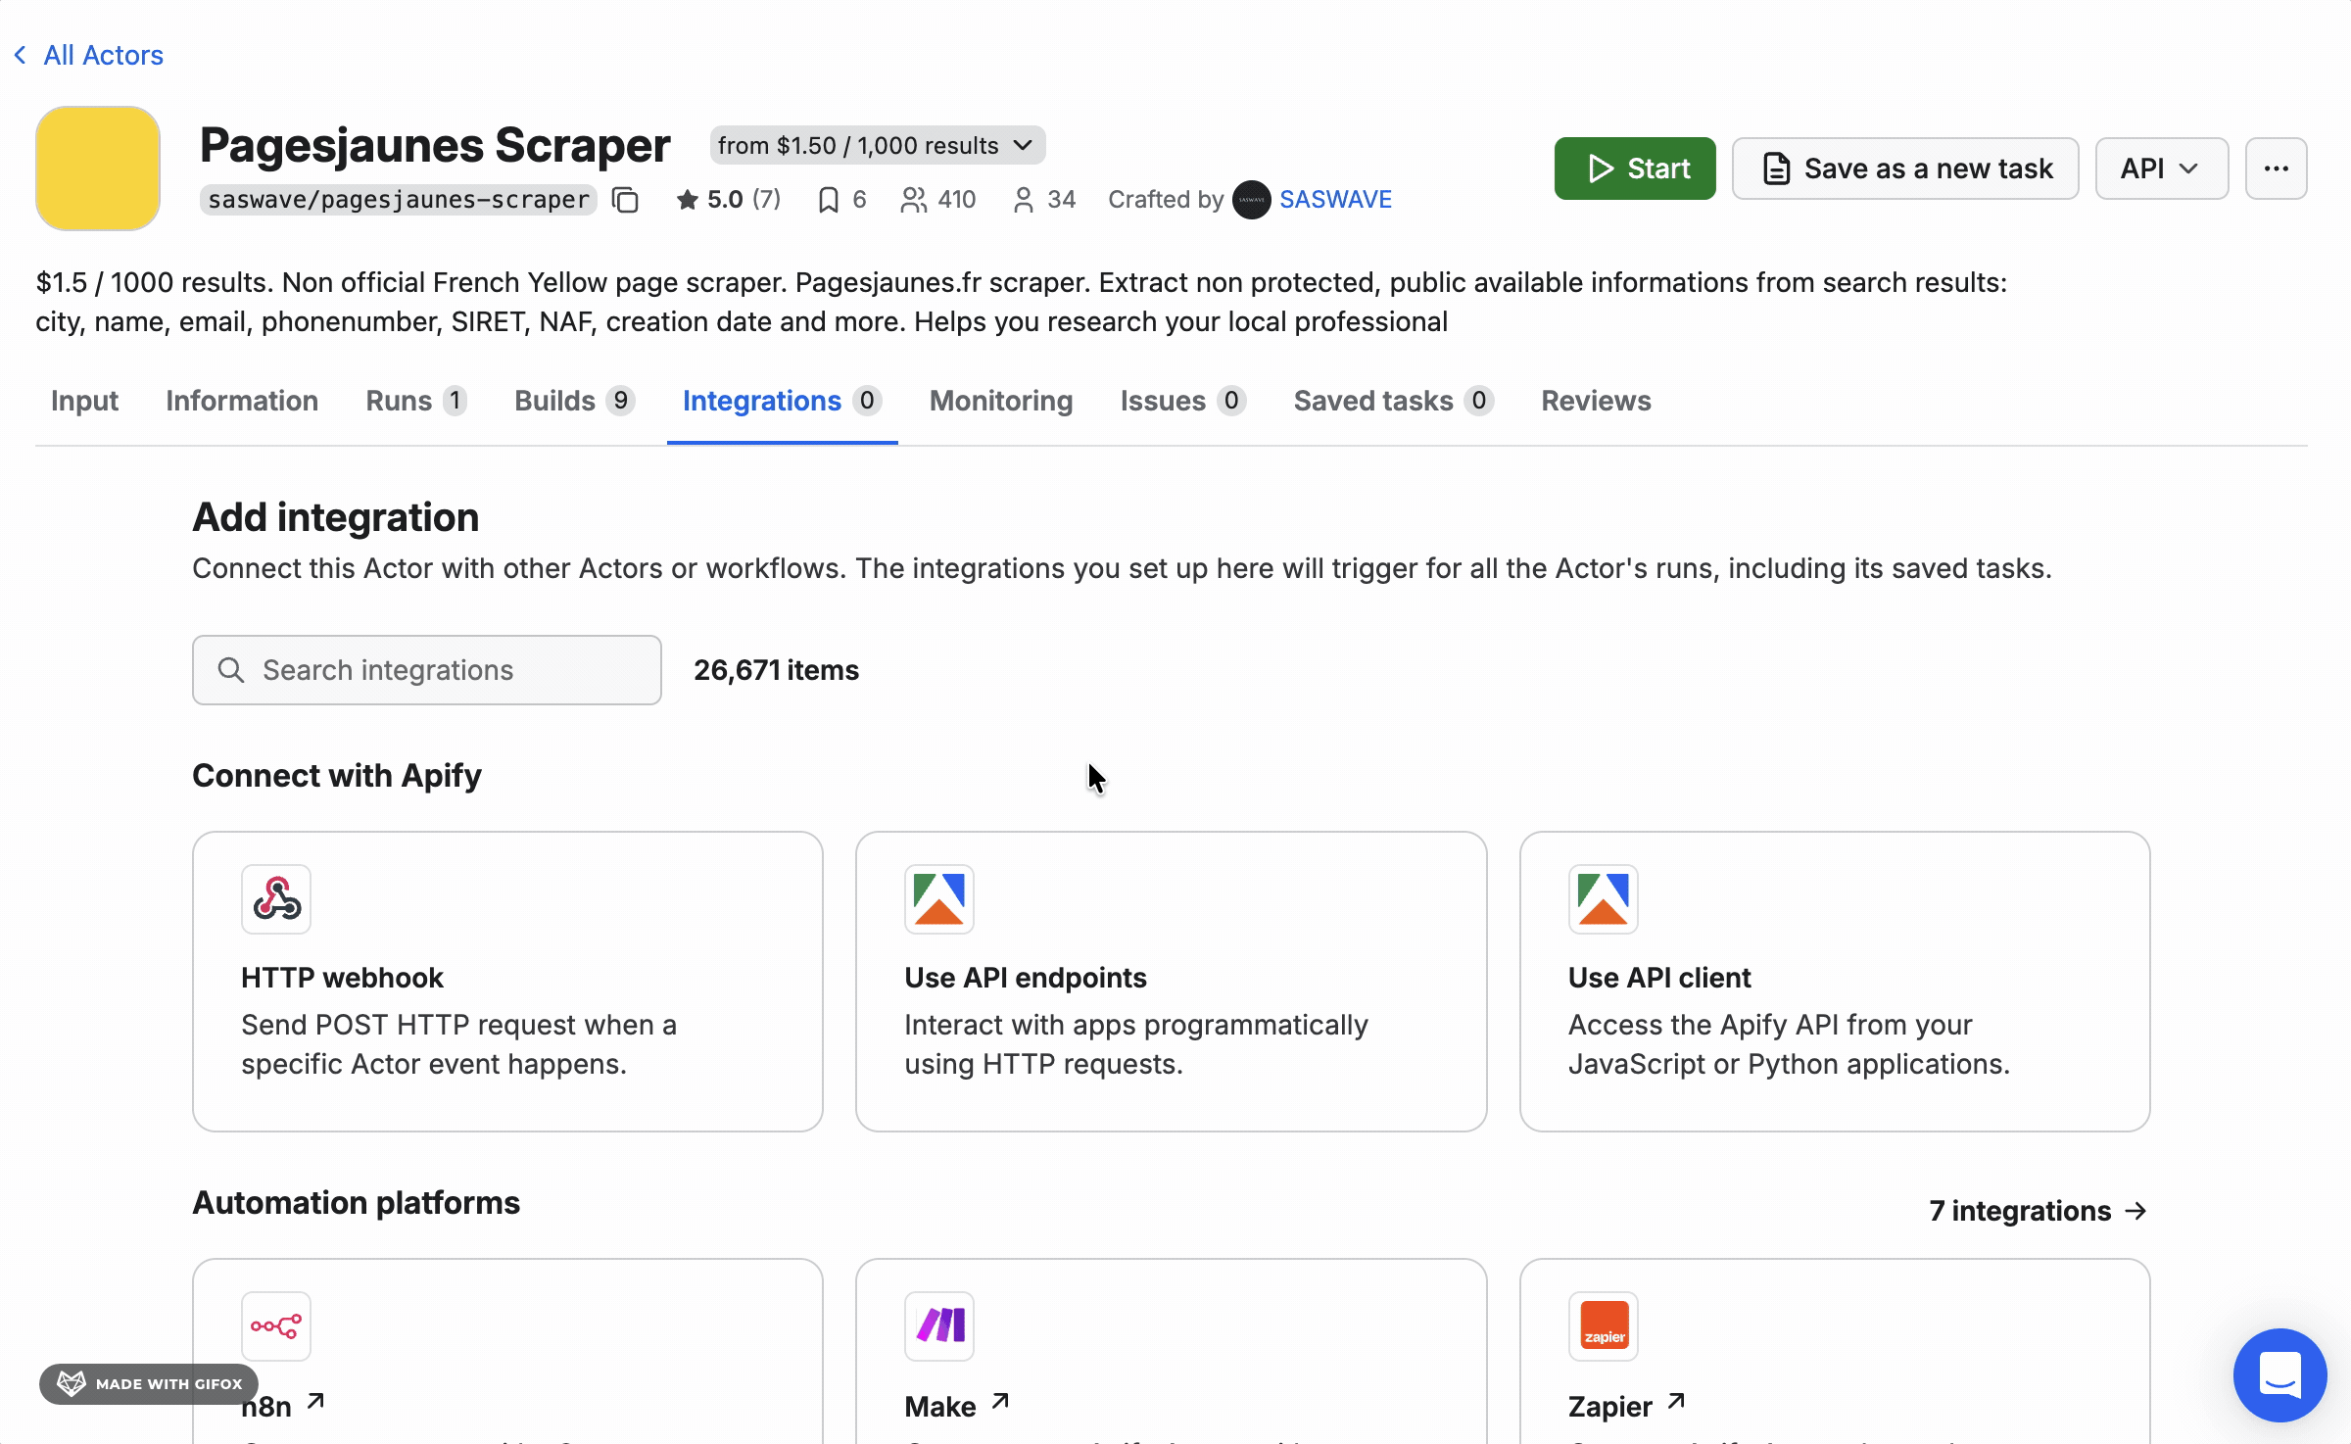Select the Integrations tab

782,401
